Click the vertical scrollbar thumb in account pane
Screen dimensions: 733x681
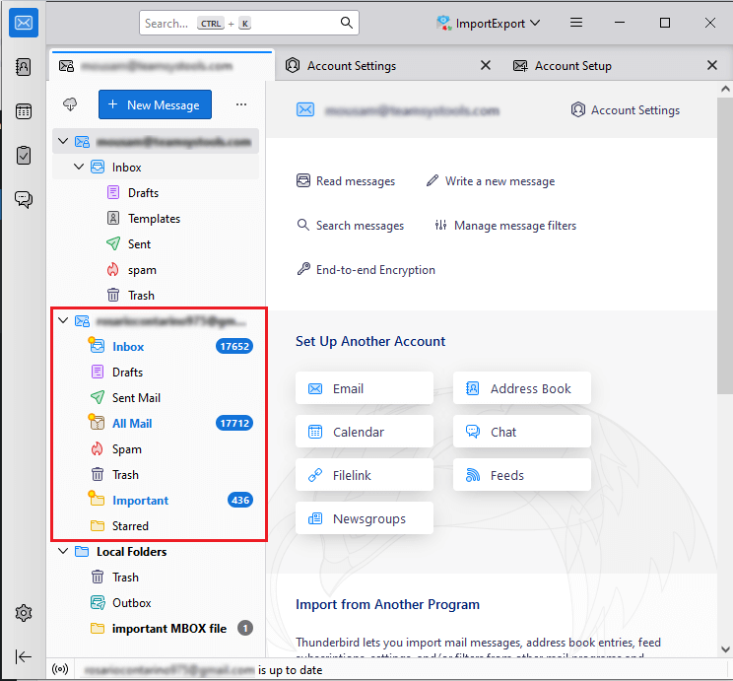point(724,245)
